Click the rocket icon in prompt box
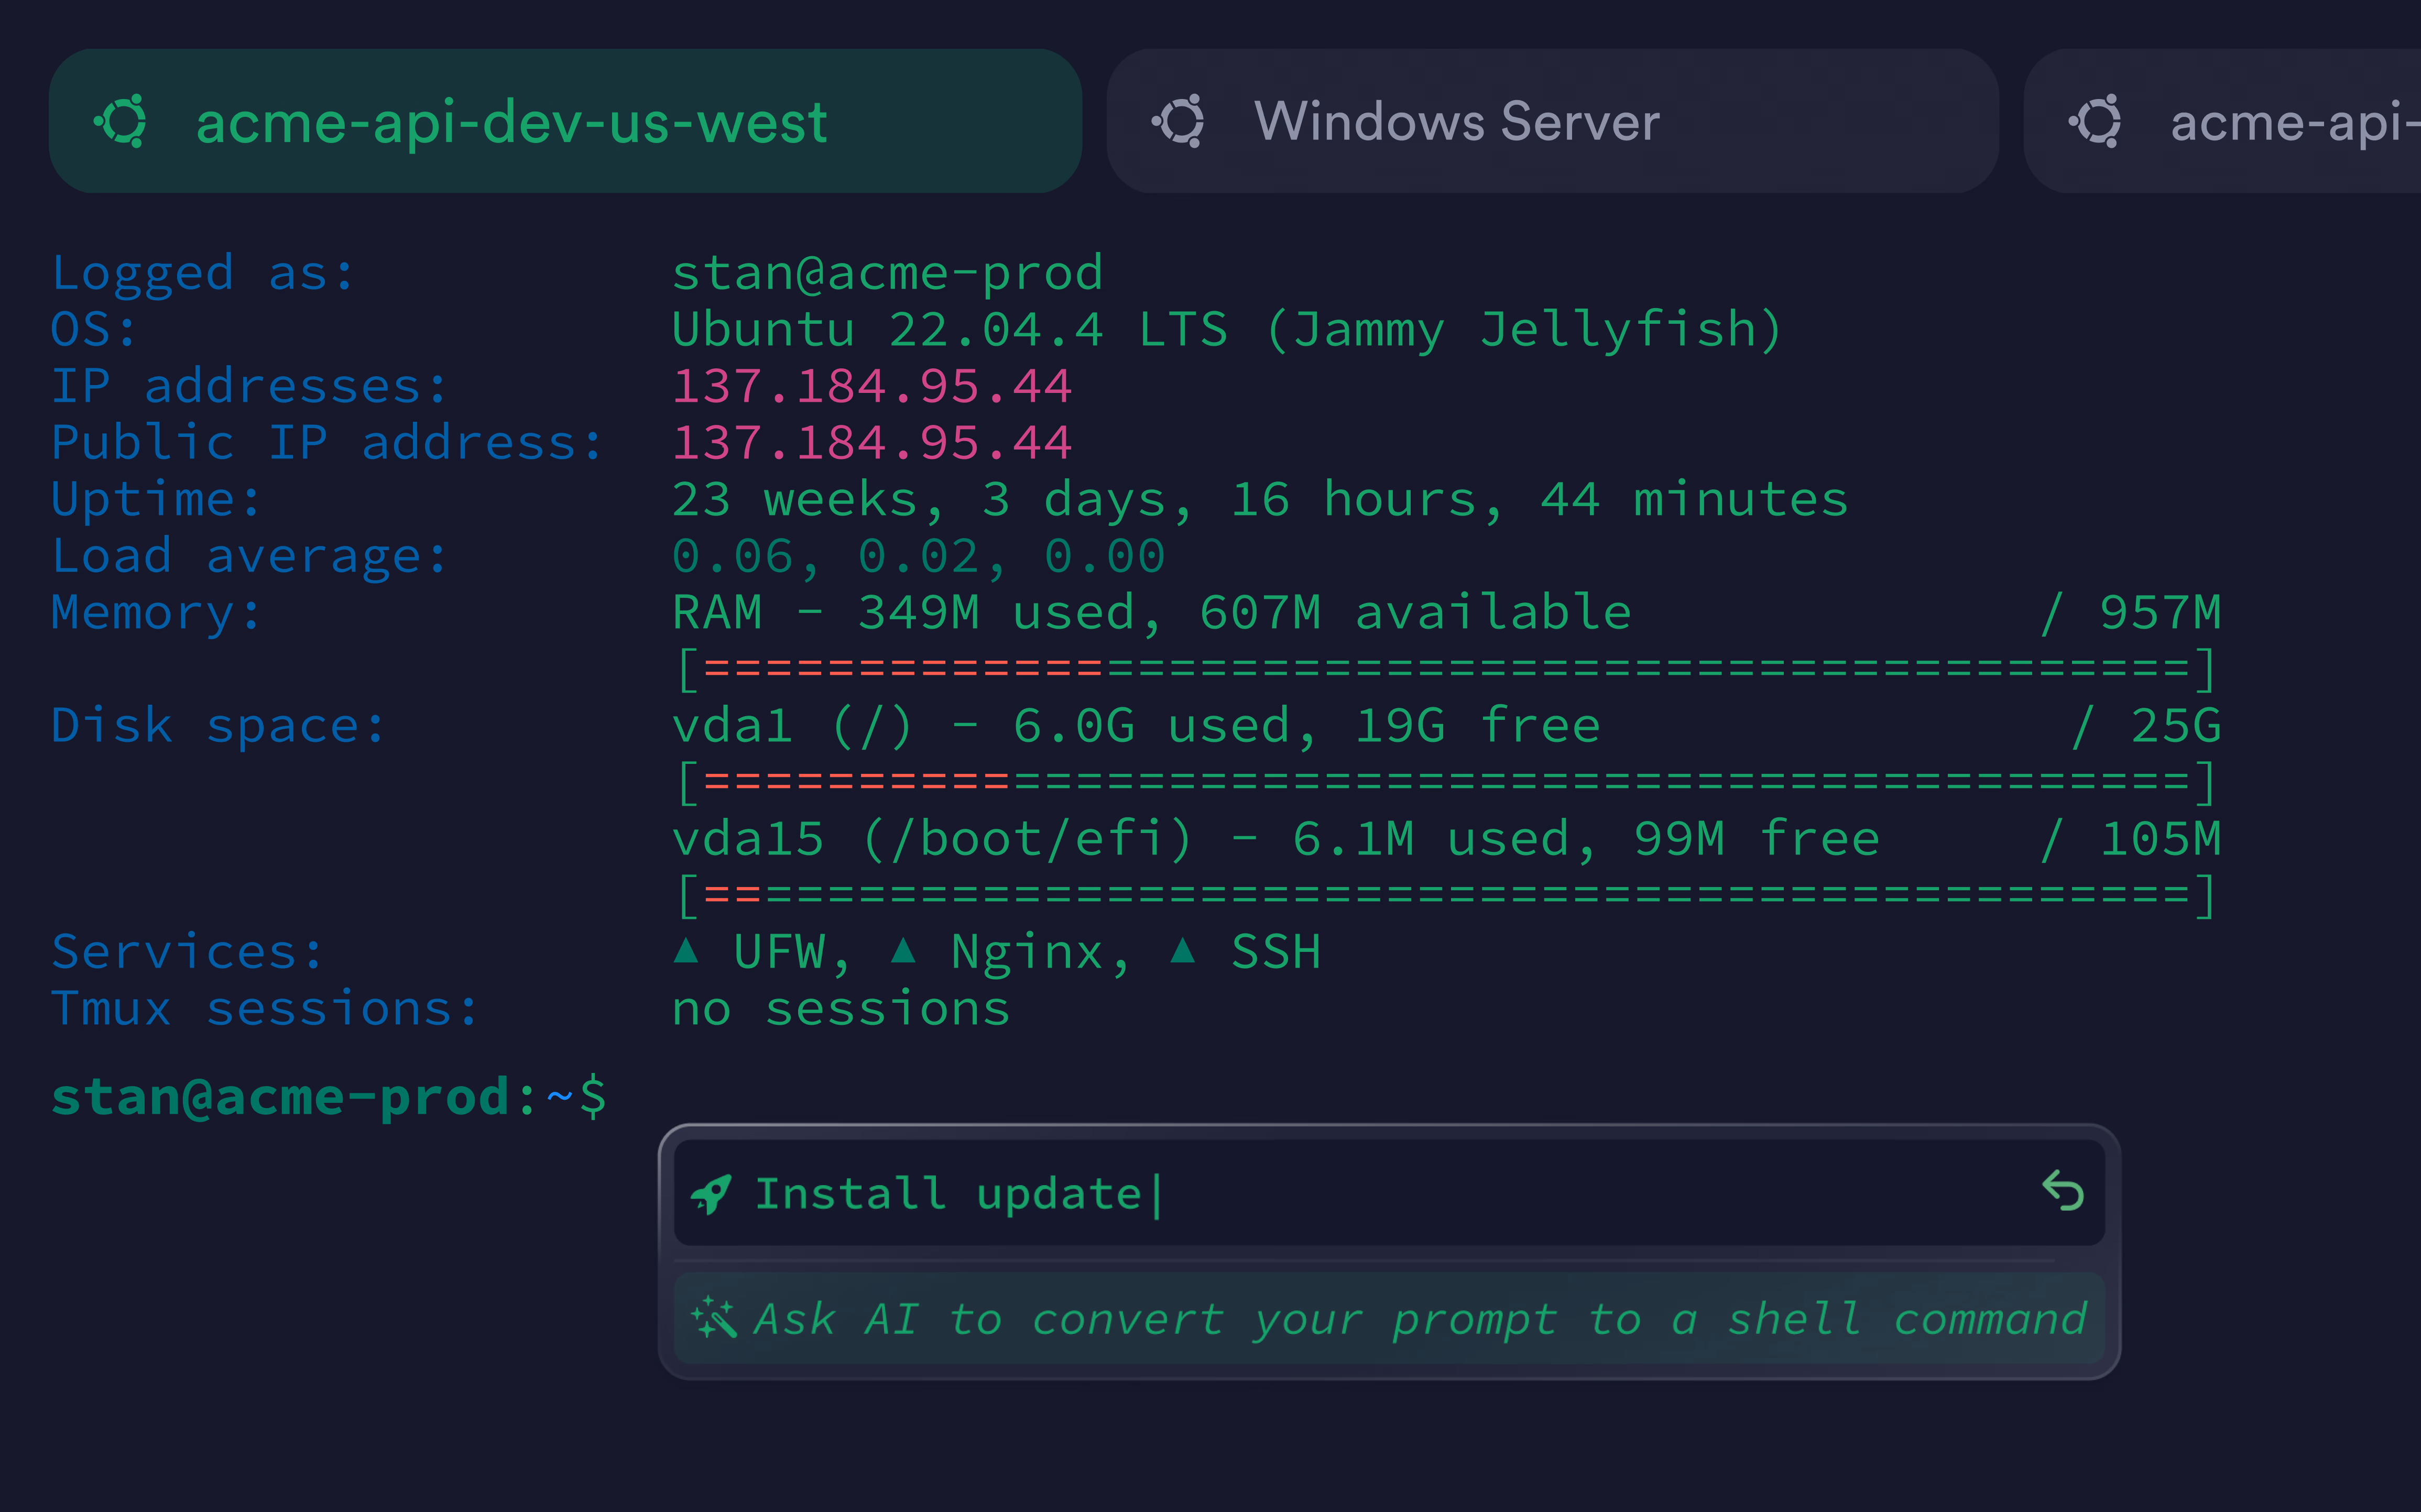2421x1512 pixels. (711, 1194)
